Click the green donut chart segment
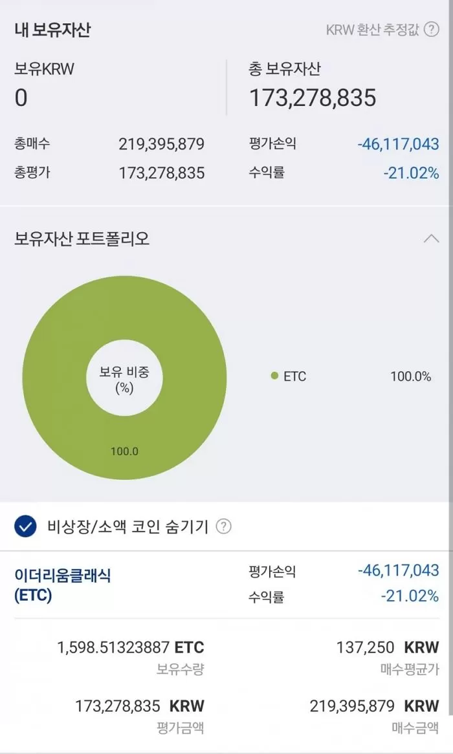Viewport: 453px width, 754px height. [125, 297]
